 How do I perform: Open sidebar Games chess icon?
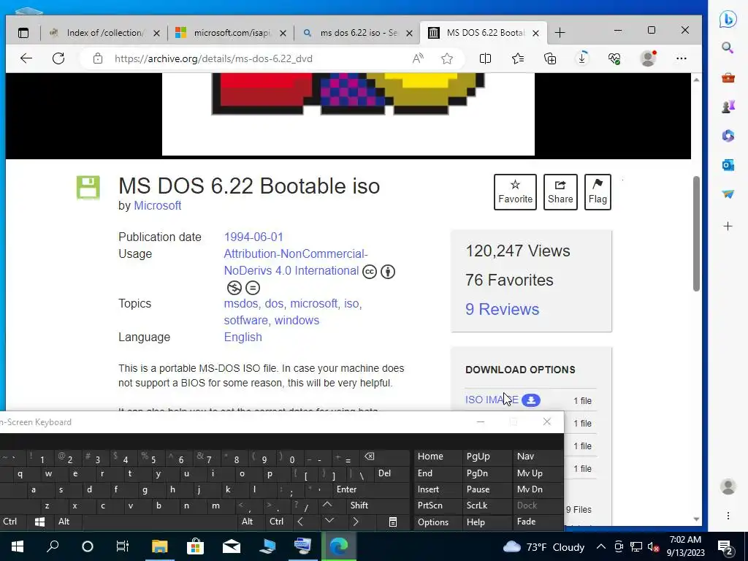[x=728, y=107]
